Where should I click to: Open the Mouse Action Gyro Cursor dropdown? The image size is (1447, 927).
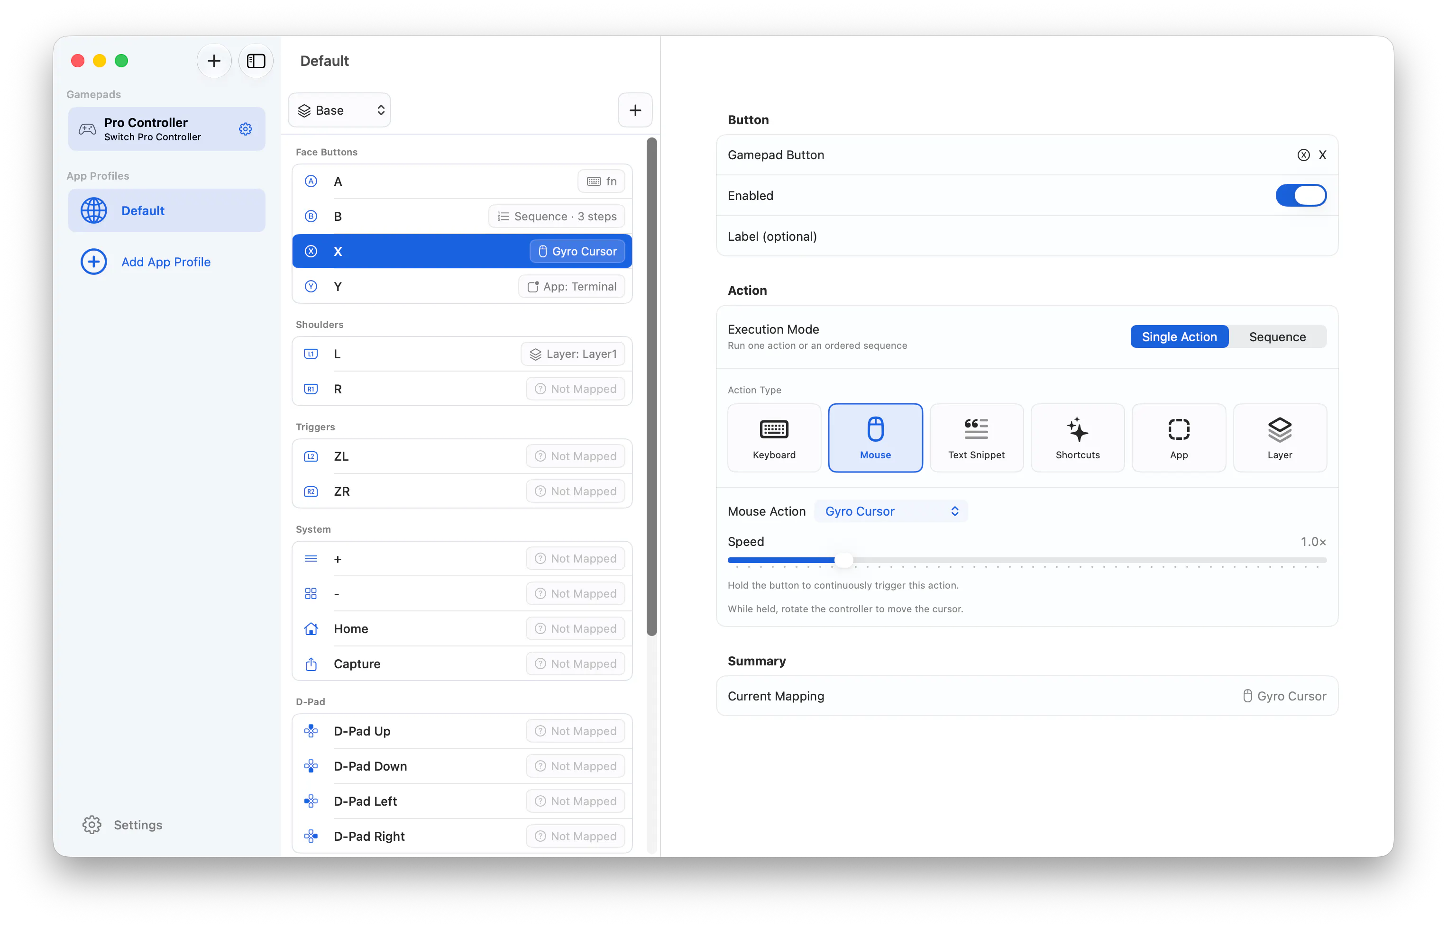890,511
